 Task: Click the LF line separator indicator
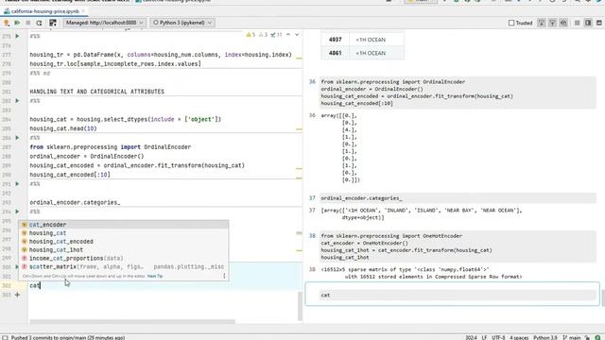tap(484, 337)
